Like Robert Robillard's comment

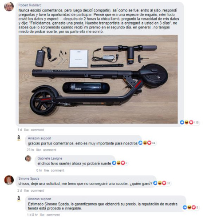(x=26, y=130)
